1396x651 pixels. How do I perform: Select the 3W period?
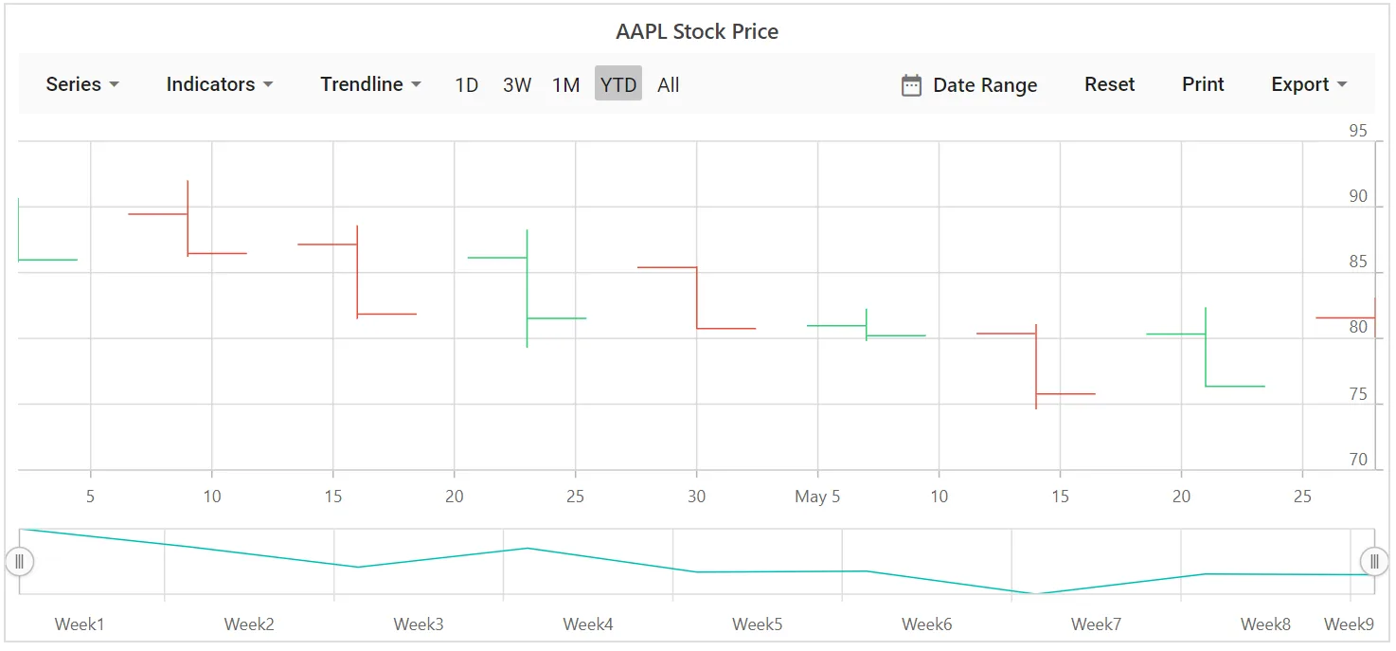(517, 84)
